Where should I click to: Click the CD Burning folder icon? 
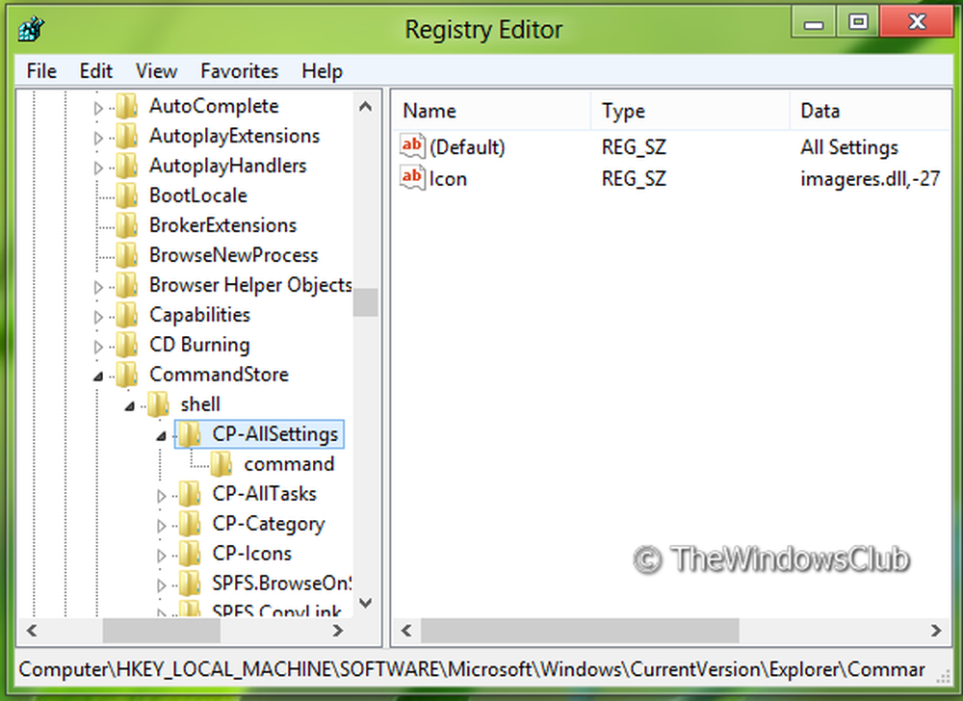pos(126,345)
